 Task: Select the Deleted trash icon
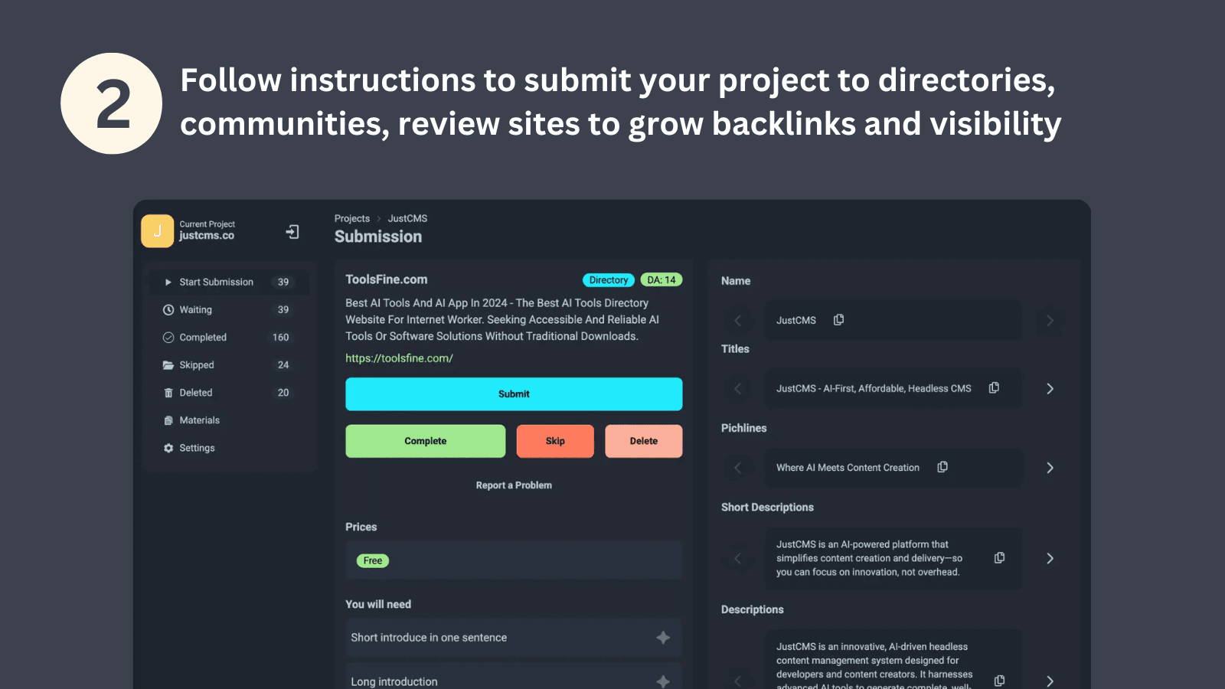(168, 392)
